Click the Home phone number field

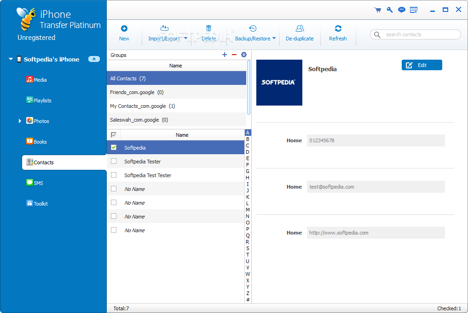coord(376,140)
